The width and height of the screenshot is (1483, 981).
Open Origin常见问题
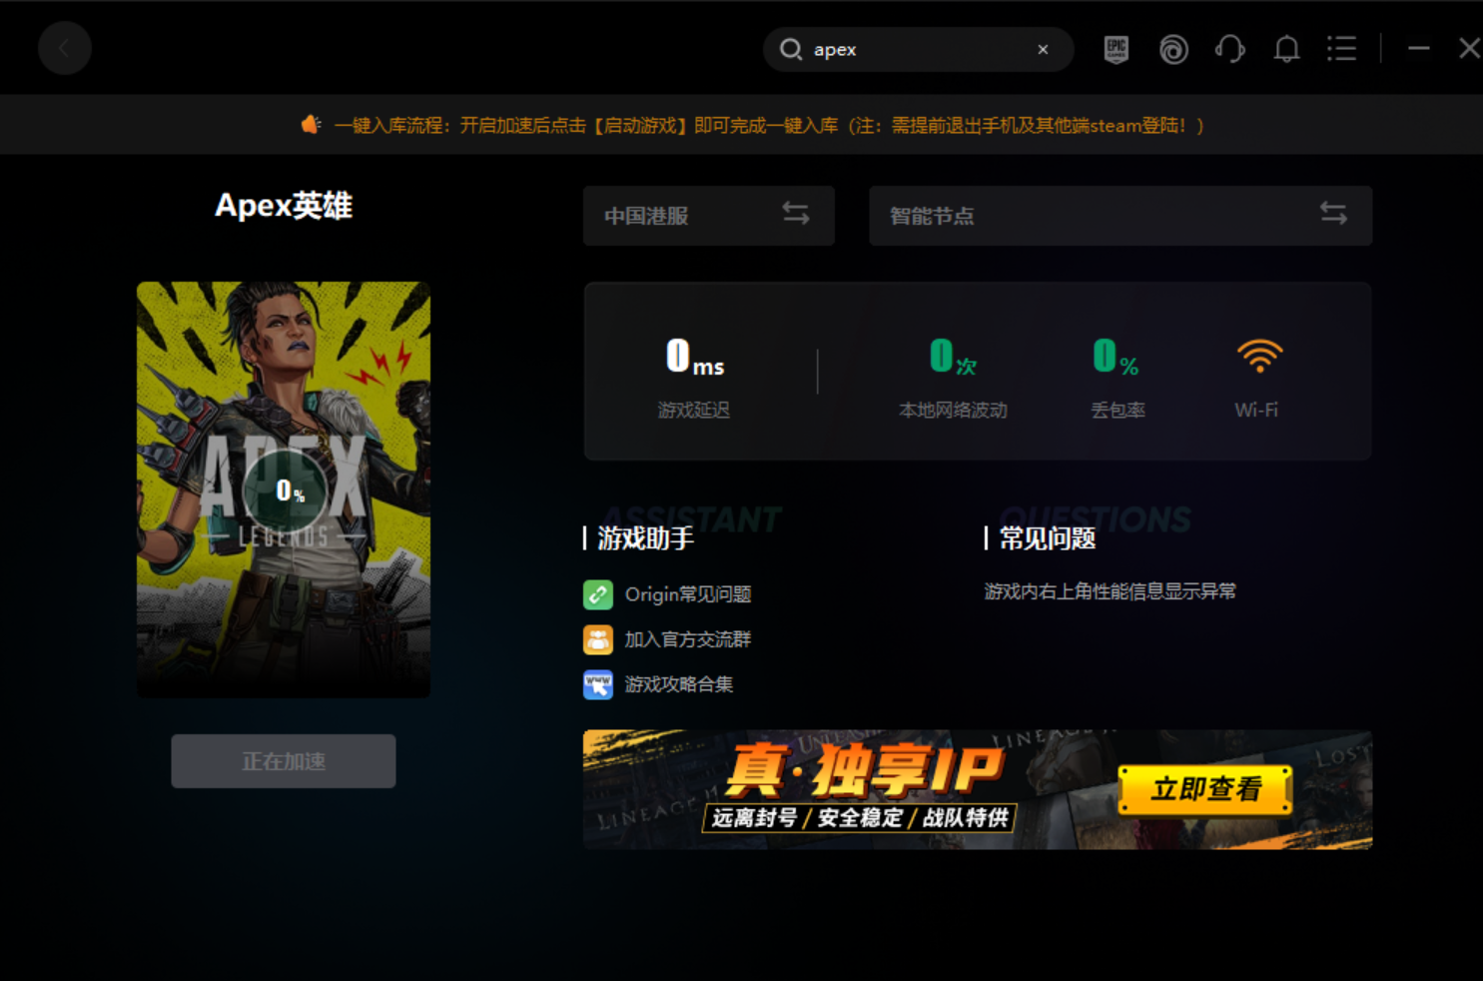688,594
